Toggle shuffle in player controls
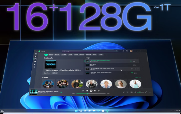181x114 pixels. (x=83, y=91)
